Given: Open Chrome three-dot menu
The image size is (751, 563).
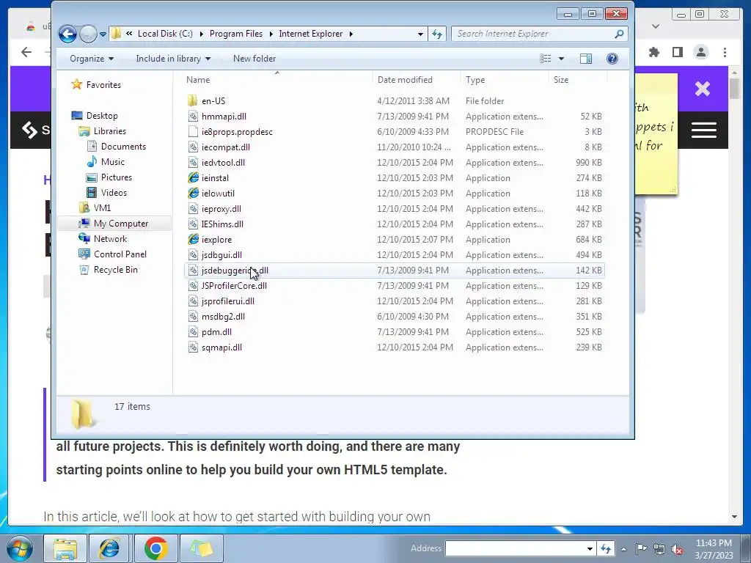Looking at the screenshot, I should (x=725, y=52).
